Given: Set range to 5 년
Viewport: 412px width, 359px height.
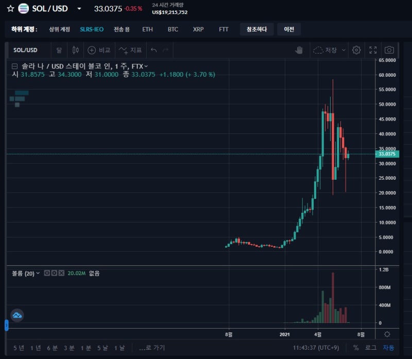Looking at the screenshot, I should coord(19,348).
